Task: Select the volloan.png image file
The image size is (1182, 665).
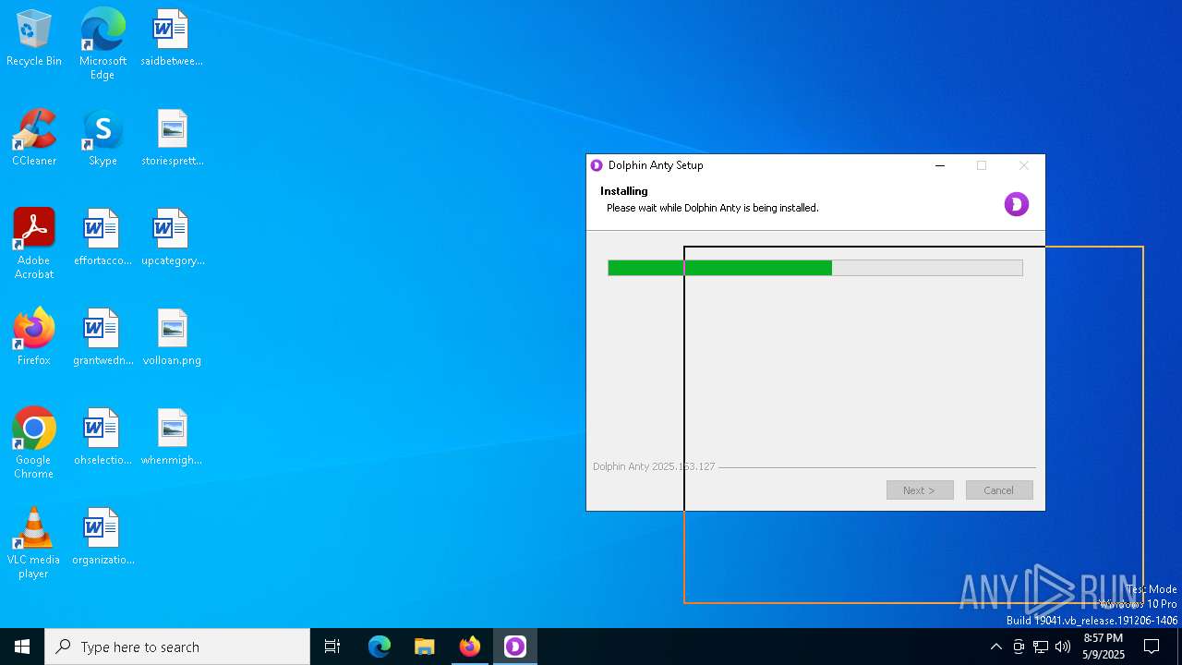Action: [172, 338]
